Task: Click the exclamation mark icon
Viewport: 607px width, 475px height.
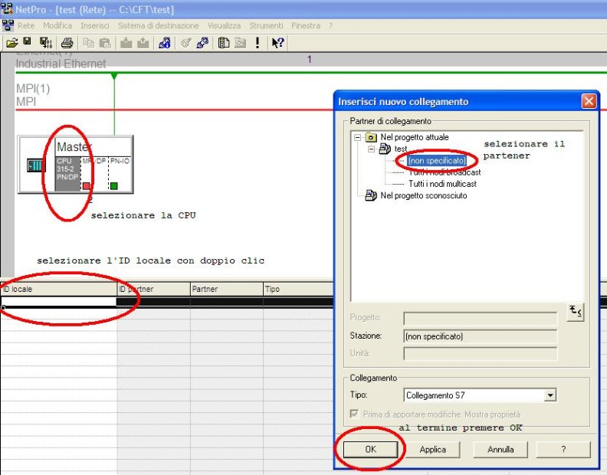Action: [258, 43]
